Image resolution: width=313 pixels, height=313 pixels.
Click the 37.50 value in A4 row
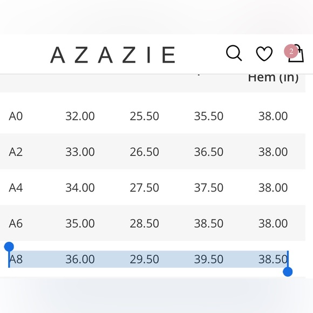(x=209, y=188)
